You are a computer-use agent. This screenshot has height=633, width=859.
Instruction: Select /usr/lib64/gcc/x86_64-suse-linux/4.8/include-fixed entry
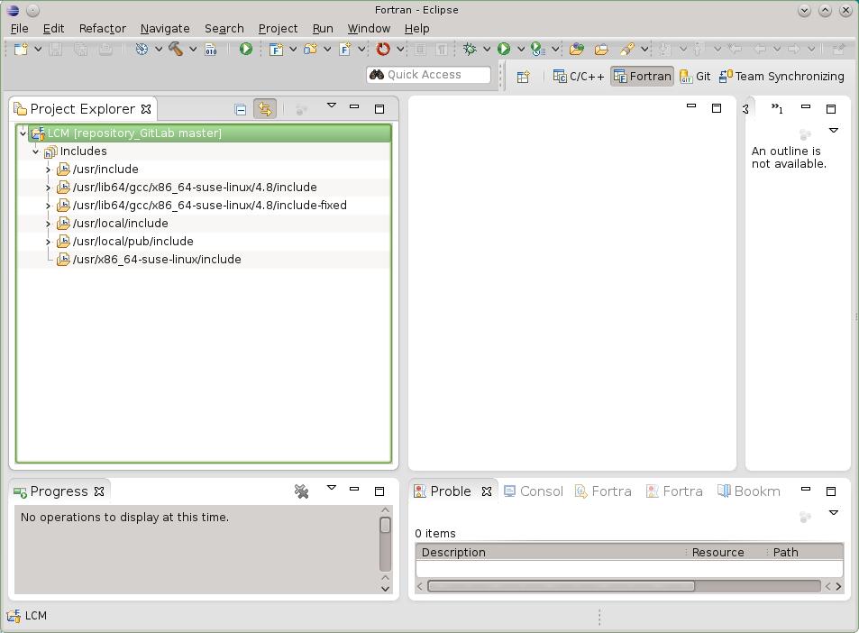(210, 206)
